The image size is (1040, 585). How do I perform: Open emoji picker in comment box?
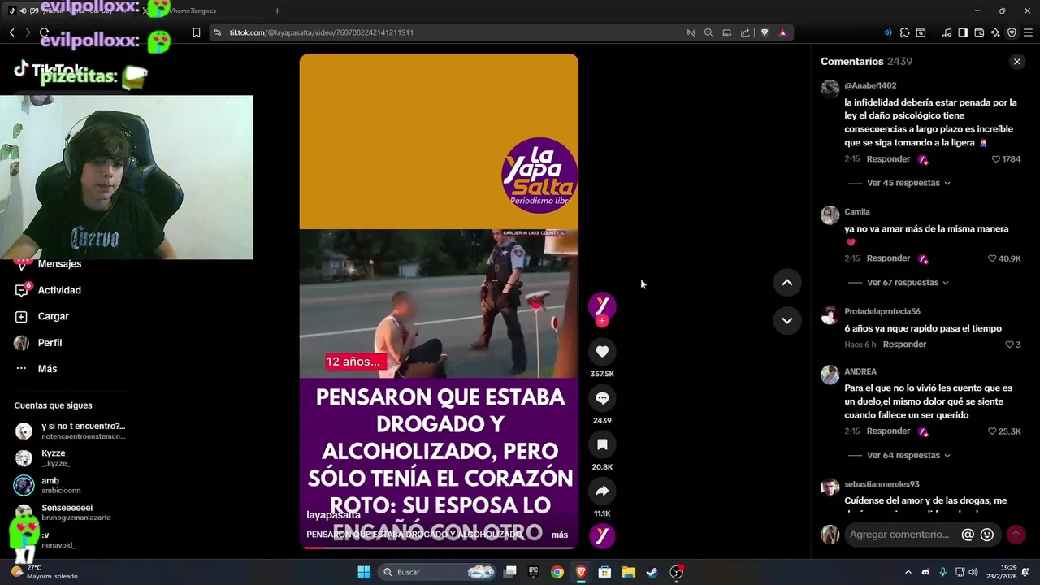pos(987,535)
